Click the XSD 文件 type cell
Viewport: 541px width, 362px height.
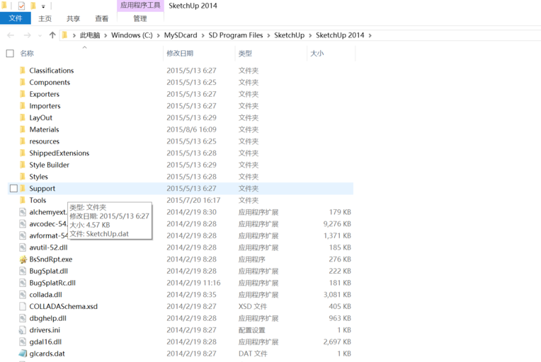pyautogui.click(x=253, y=306)
